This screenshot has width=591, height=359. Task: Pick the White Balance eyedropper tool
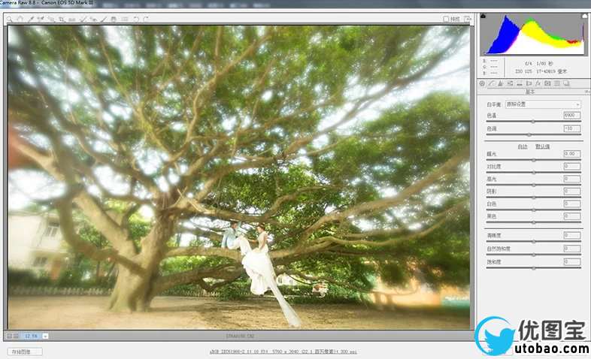(32, 19)
